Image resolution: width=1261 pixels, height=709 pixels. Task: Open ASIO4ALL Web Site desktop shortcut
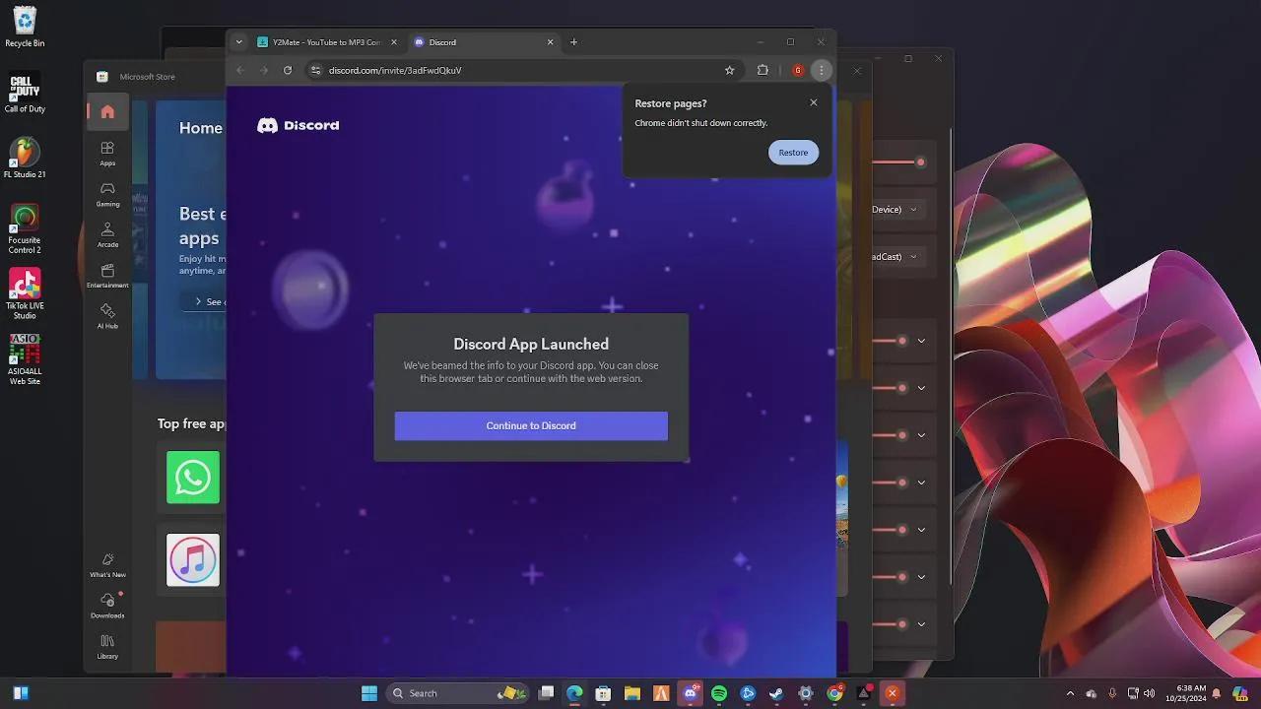tap(25, 358)
